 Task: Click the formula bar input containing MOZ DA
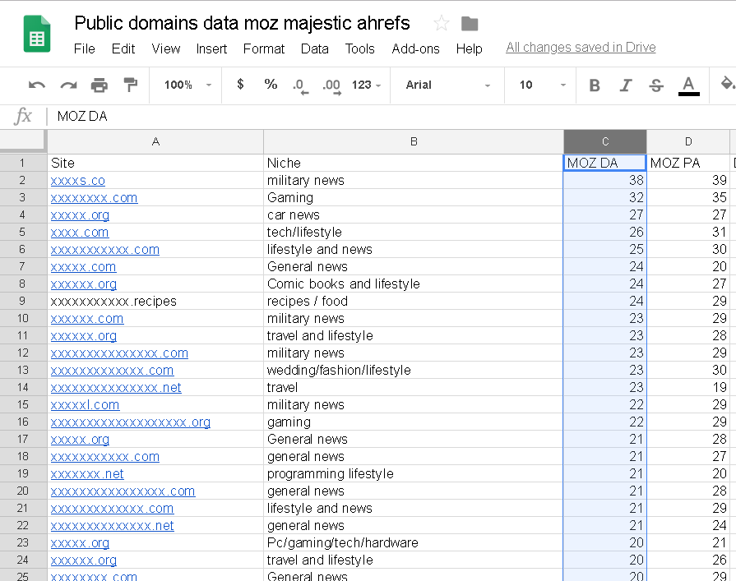329,117
